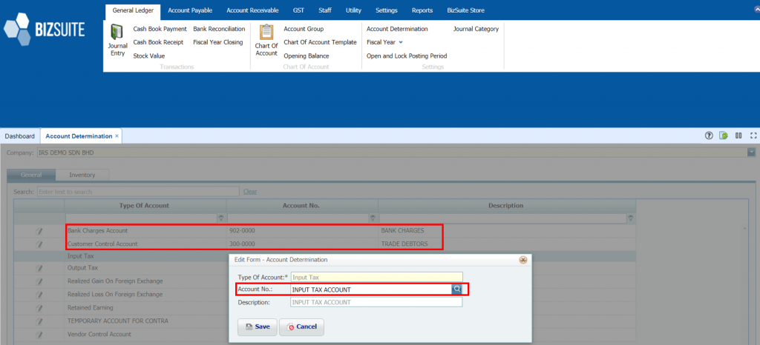This screenshot has height=345, width=760.
Task: Edit the Output Tax row pencil
Action: pos(39,268)
